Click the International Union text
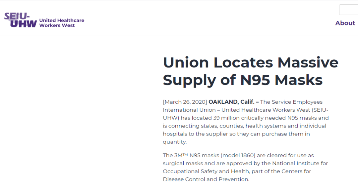This screenshot has width=358, height=190. pyautogui.click(x=189, y=110)
